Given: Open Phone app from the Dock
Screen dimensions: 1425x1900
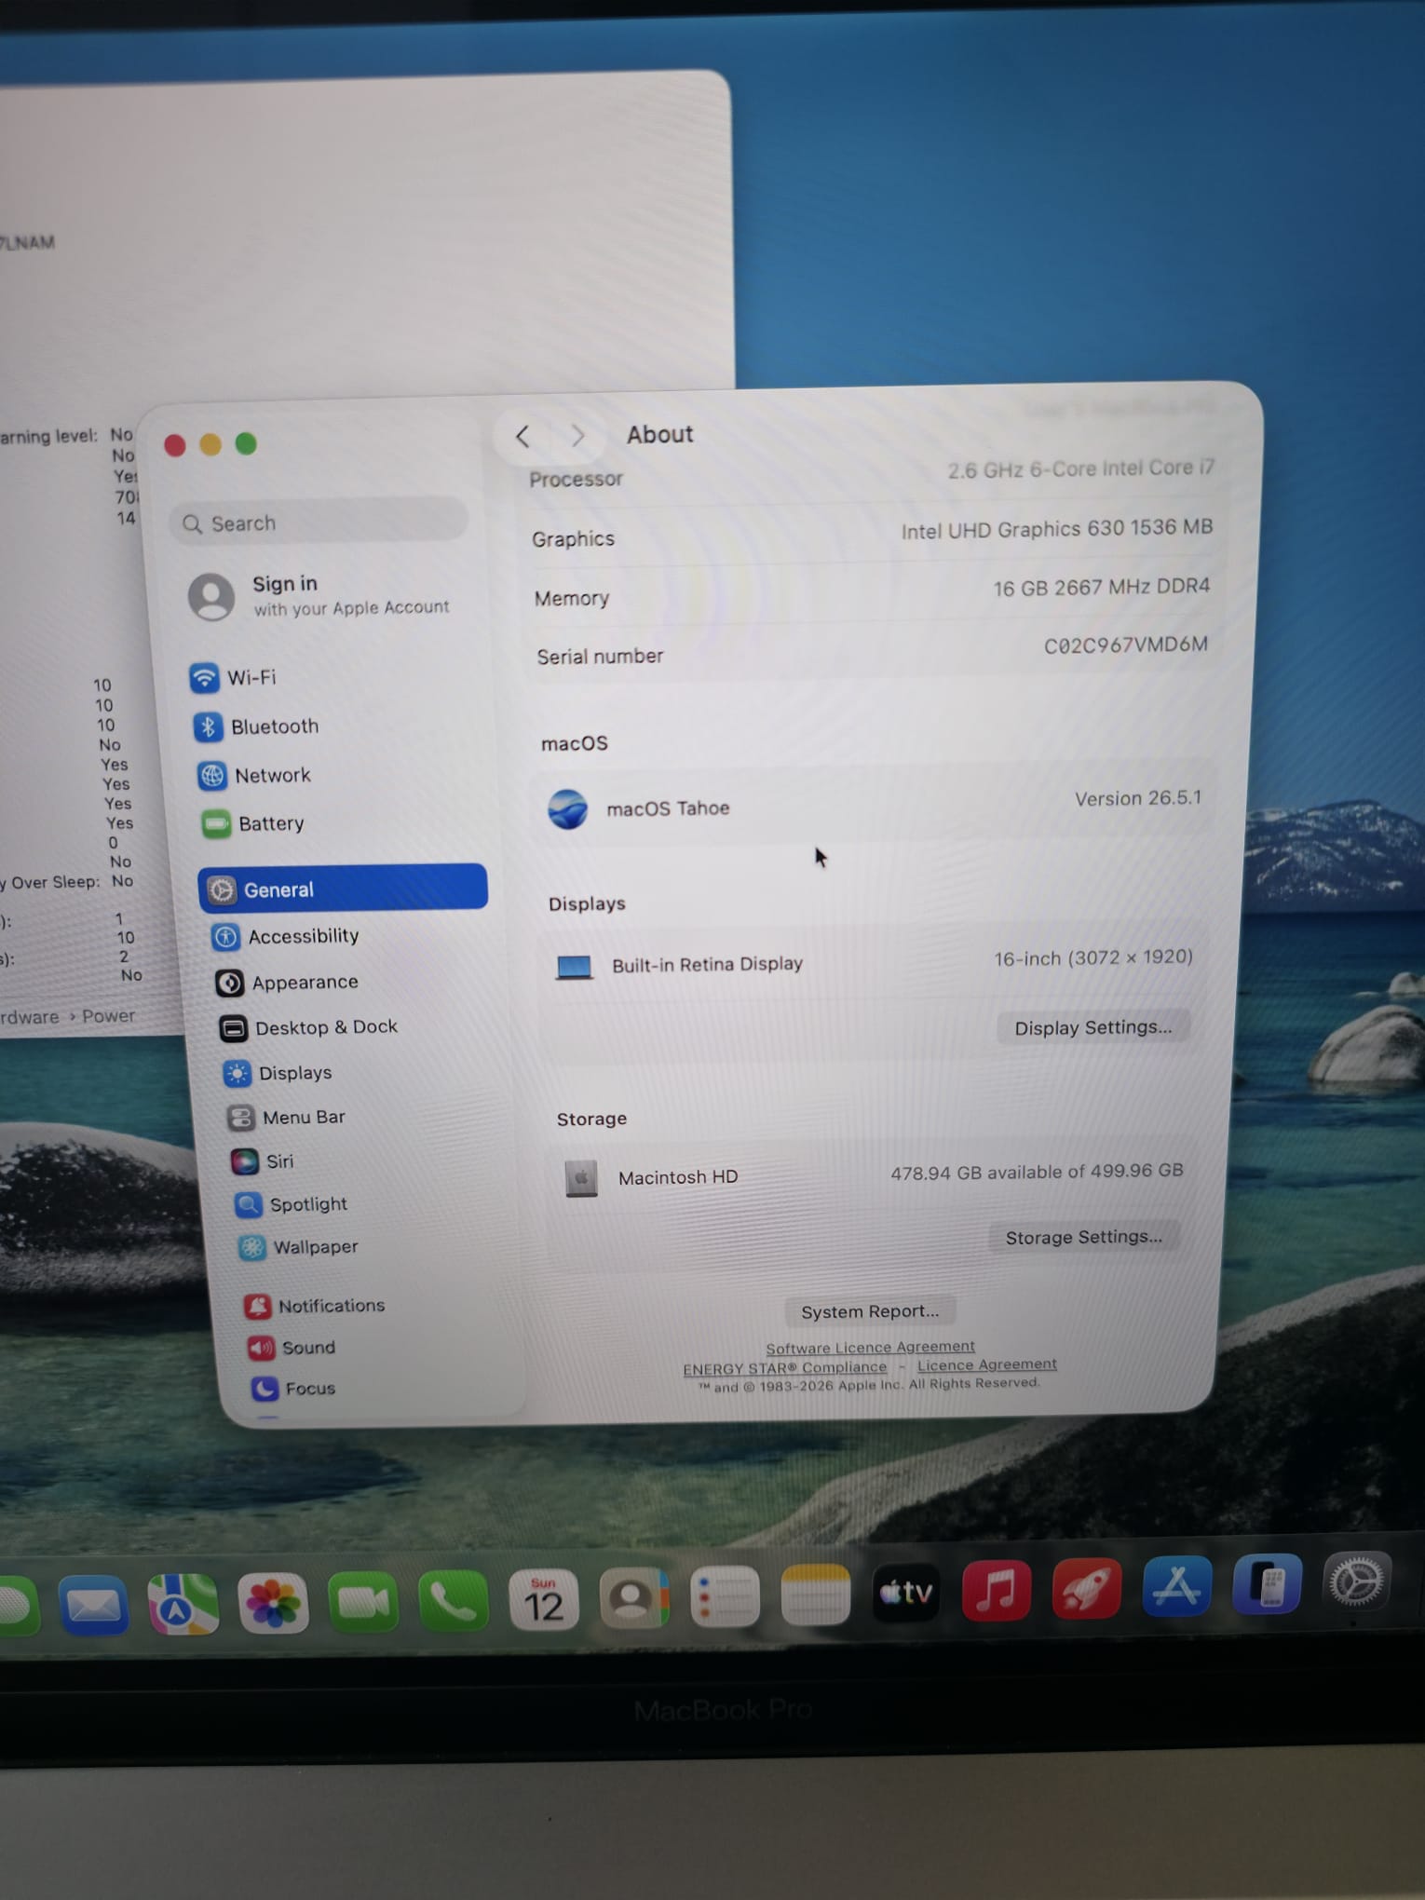Looking at the screenshot, I should (x=453, y=1600).
